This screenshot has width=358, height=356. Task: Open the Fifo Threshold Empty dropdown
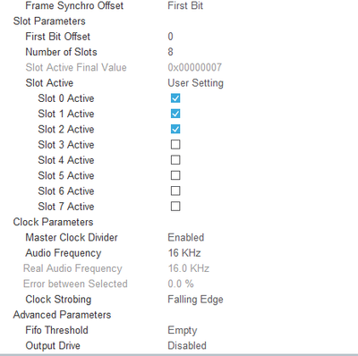tap(183, 330)
